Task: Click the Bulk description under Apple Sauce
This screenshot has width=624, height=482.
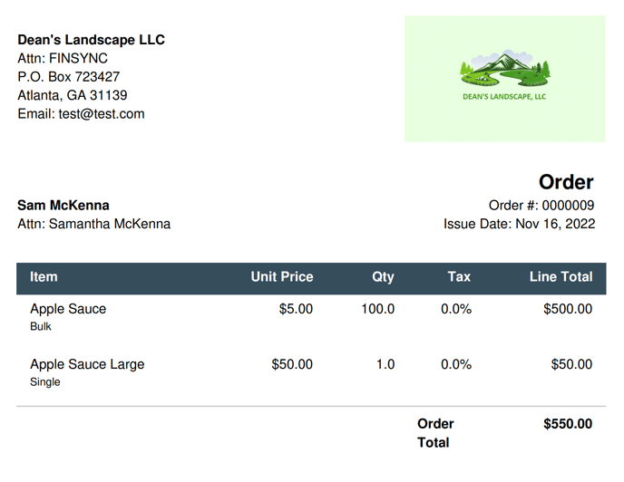Action: tap(41, 326)
